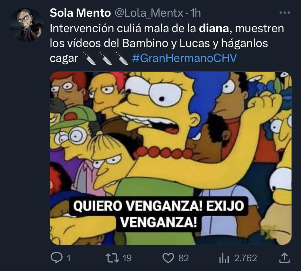Image resolution: width=301 pixels, height=271 pixels.
Task: Open the Simpsons meme image
Action: (x=171, y=158)
